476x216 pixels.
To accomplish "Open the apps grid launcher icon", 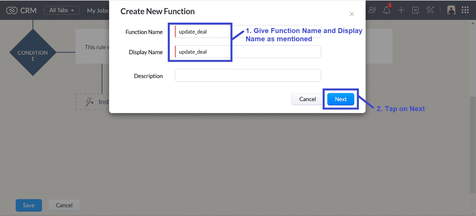I will [465, 10].
